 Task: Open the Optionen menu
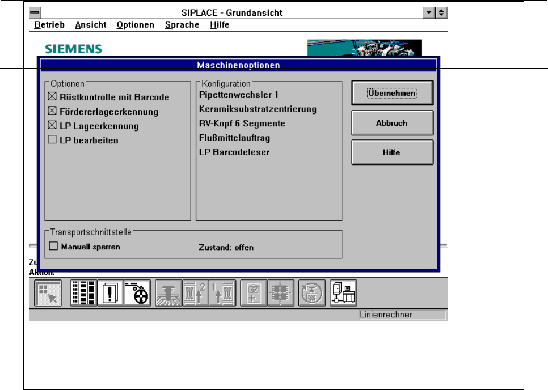(135, 25)
